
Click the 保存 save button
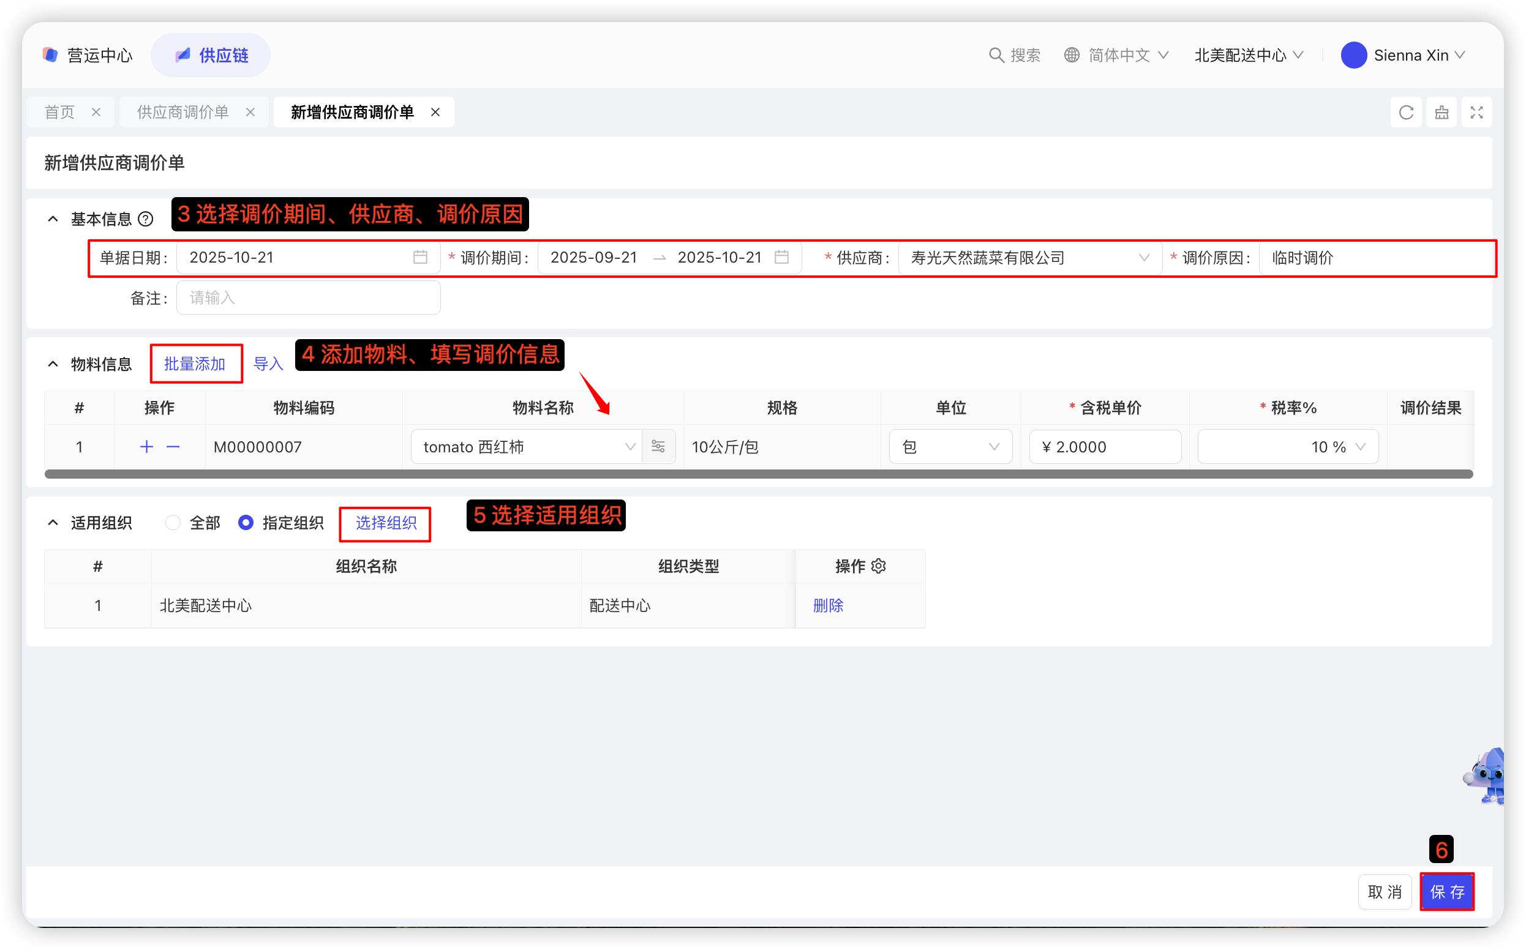click(x=1447, y=892)
